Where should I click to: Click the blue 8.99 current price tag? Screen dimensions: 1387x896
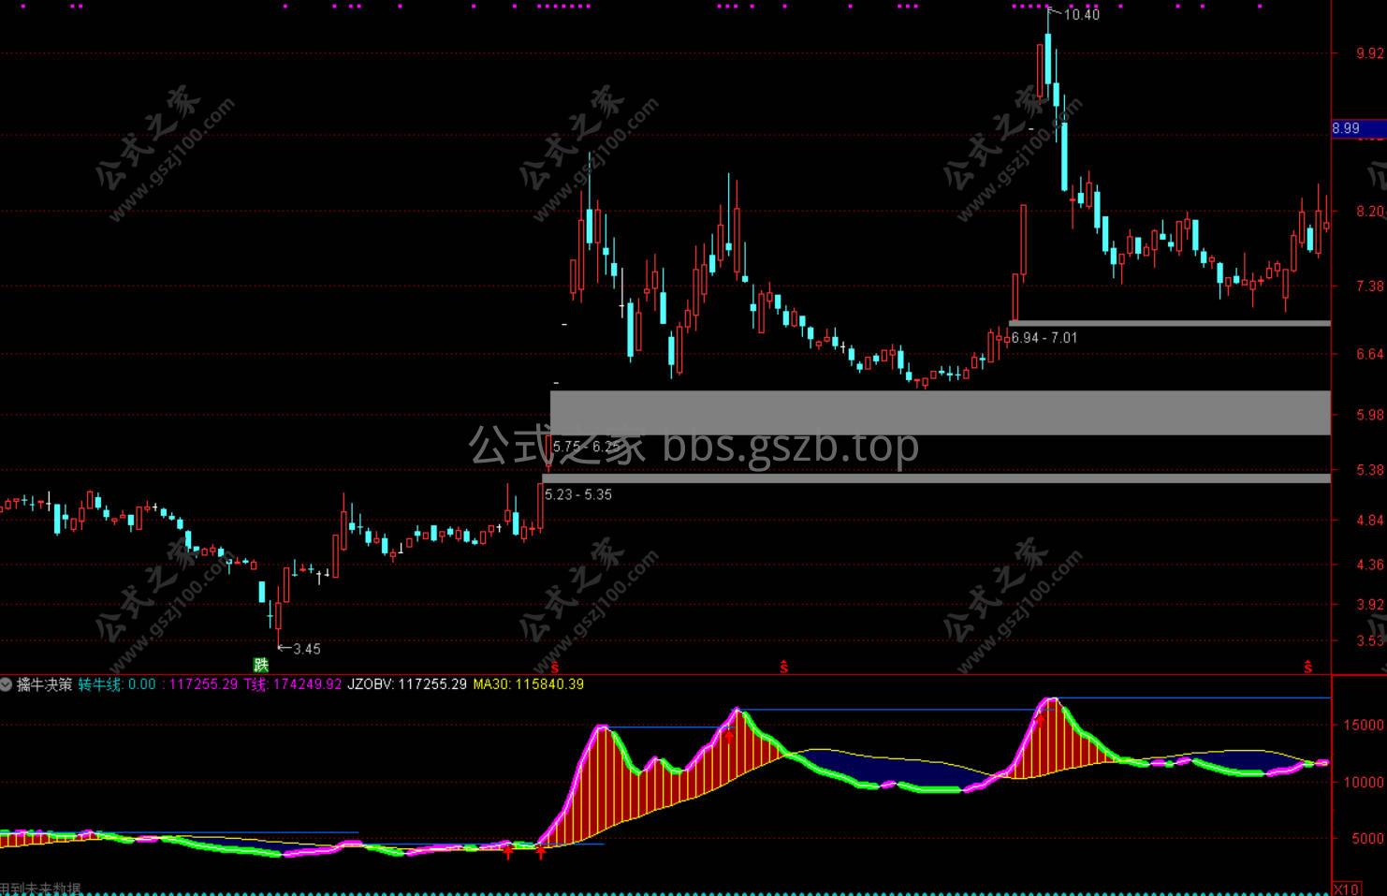coord(1359,128)
